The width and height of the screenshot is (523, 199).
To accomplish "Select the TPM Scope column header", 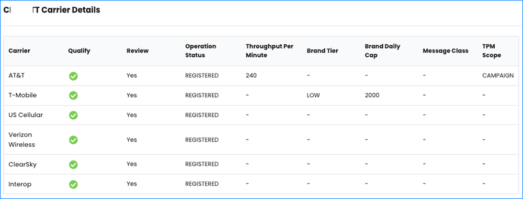I will 492,51.
